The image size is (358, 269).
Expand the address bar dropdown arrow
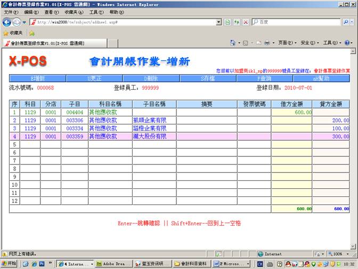point(217,22)
